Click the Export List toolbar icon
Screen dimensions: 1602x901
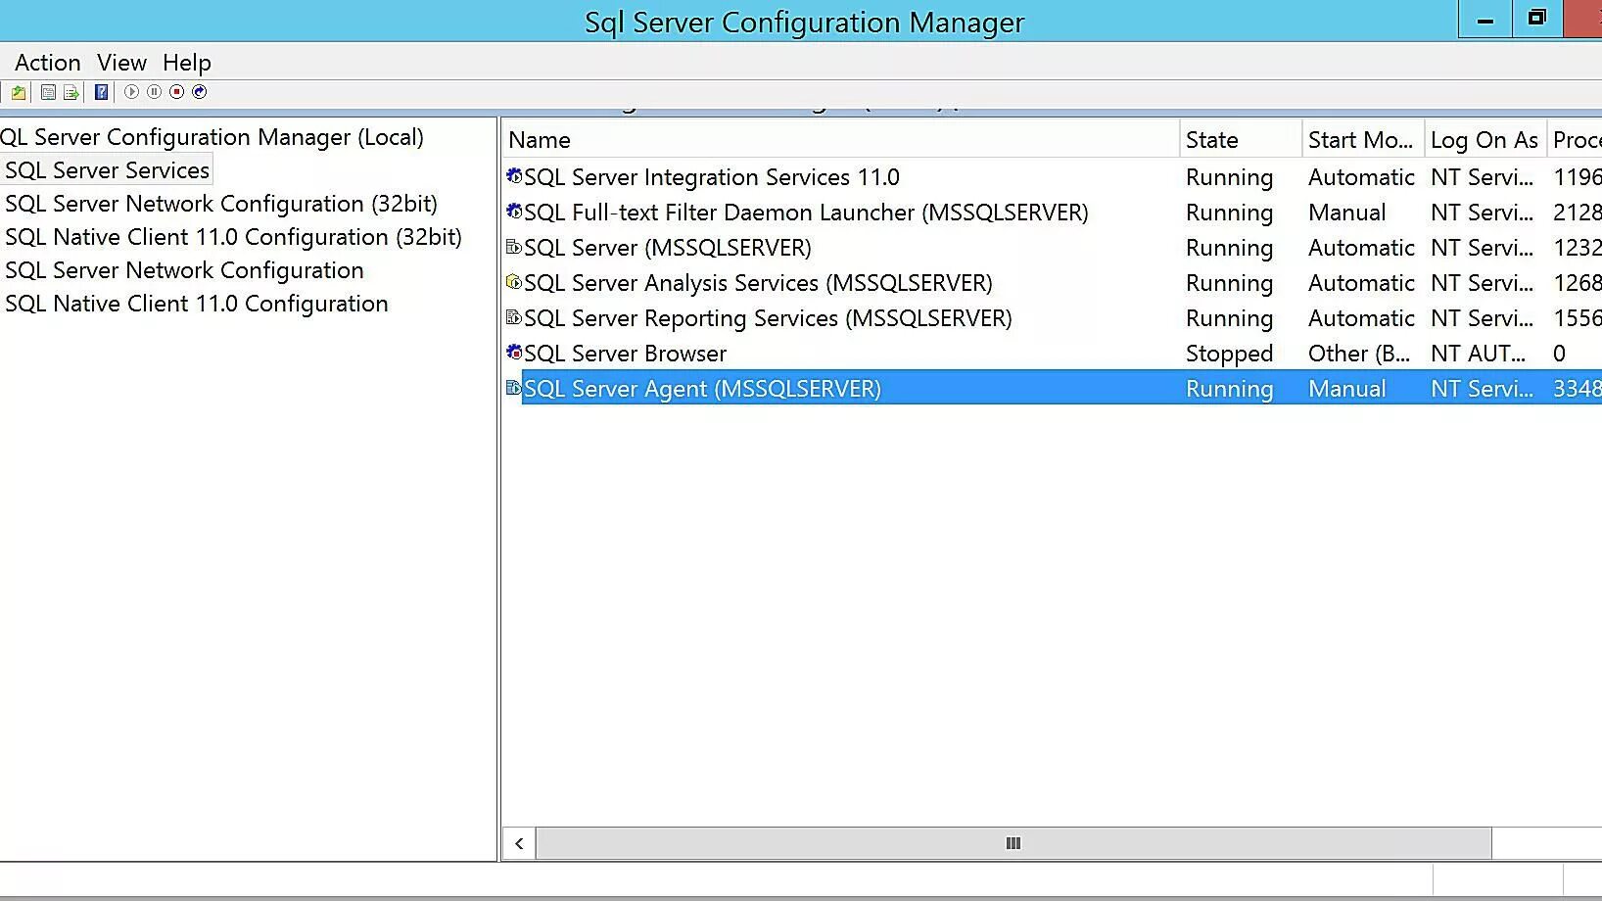click(71, 92)
